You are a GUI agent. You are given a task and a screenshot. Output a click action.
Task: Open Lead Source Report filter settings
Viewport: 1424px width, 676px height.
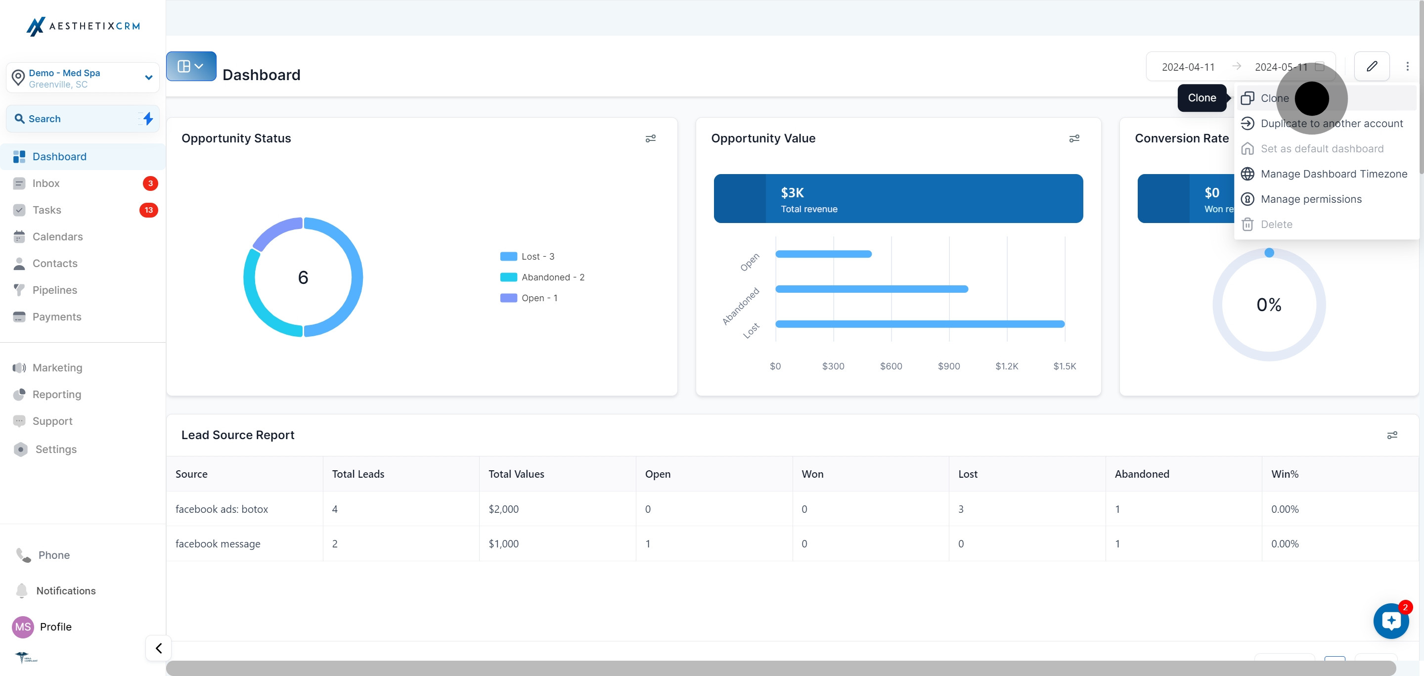pos(1392,436)
